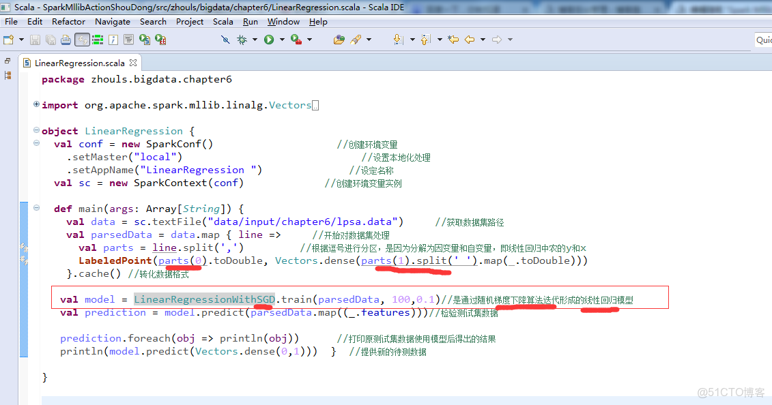Click the line marker on the 'val parts' line
Viewport: 772px width, 405px height.
click(24, 247)
